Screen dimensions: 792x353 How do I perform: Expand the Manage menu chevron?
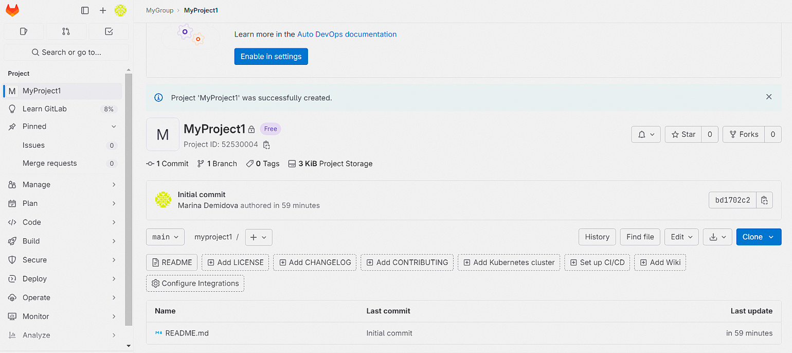[x=114, y=185]
